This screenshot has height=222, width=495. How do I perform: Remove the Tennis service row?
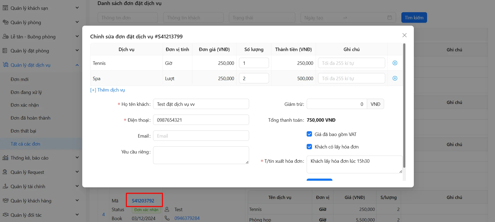click(x=395, y=63)
